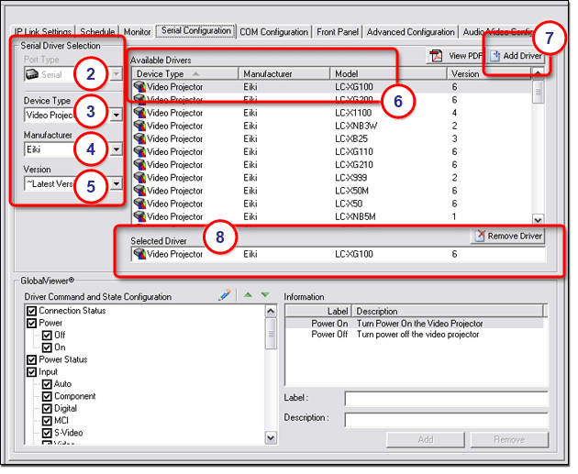Click the Label text input field
Screen dimensions: 578x474
(x=446, y=399)
